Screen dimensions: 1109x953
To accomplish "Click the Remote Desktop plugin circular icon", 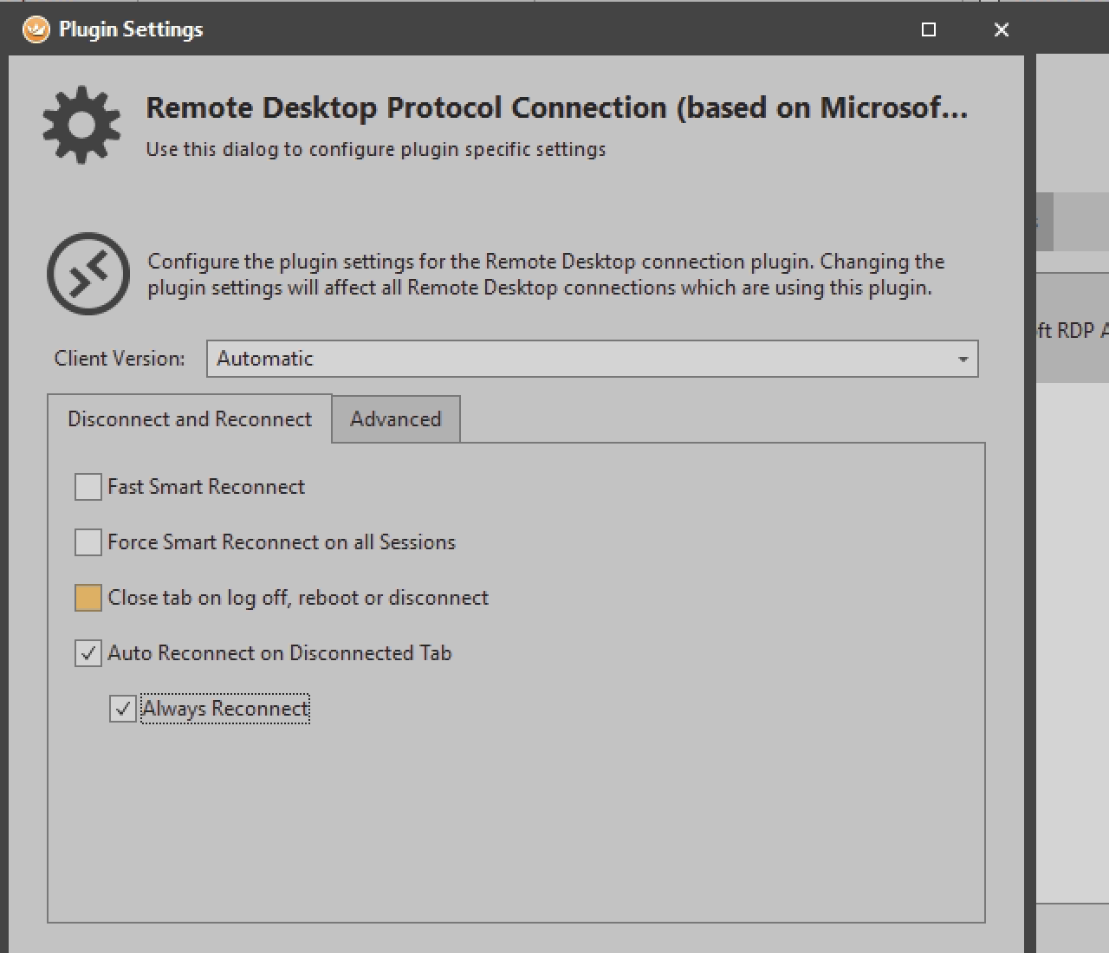I will click(x=88, y=274).
